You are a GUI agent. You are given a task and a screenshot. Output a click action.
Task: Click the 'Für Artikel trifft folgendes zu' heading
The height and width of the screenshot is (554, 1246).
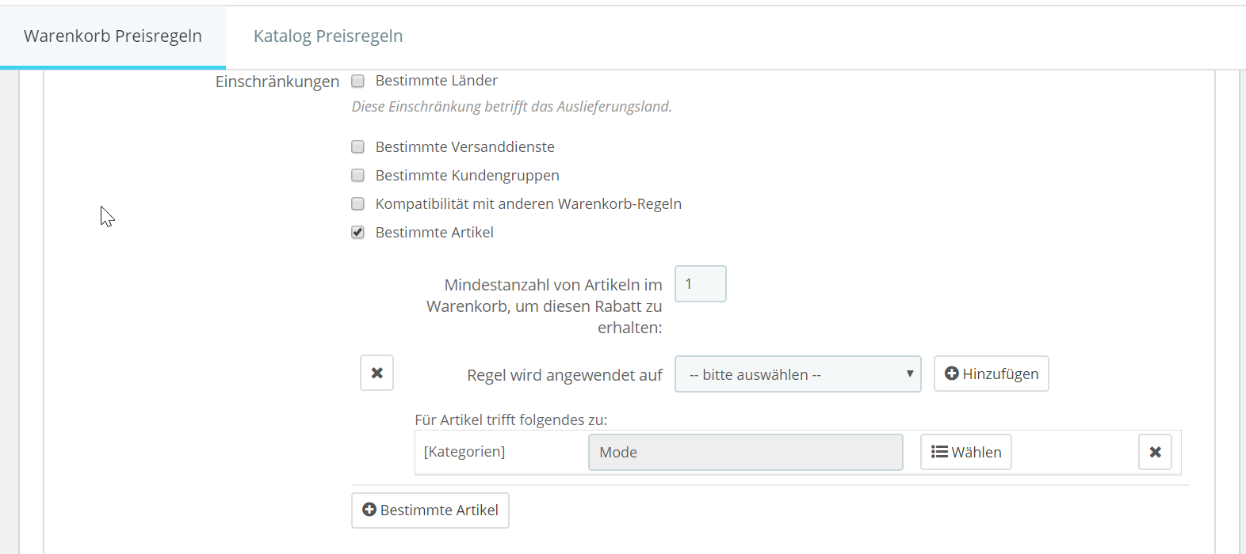510,419
